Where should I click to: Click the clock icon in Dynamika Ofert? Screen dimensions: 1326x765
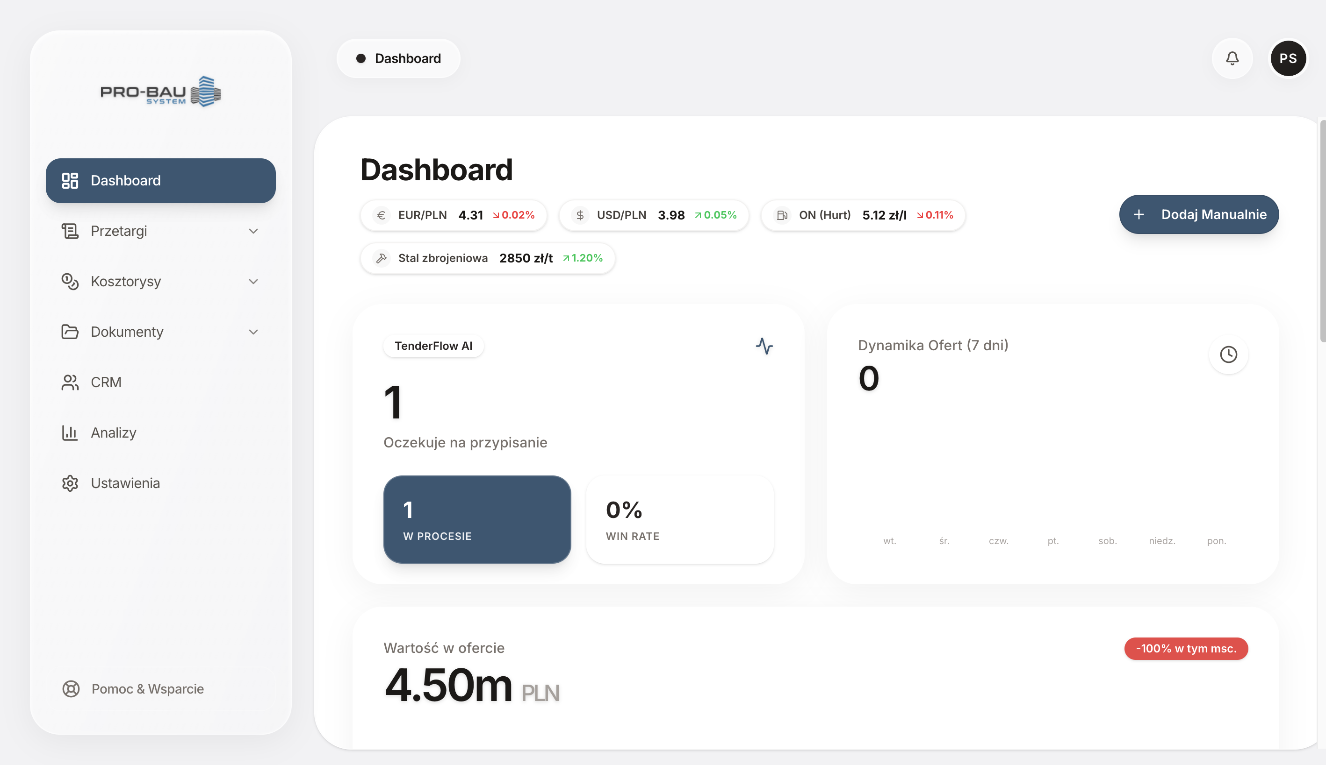[x=1228, y=354]
